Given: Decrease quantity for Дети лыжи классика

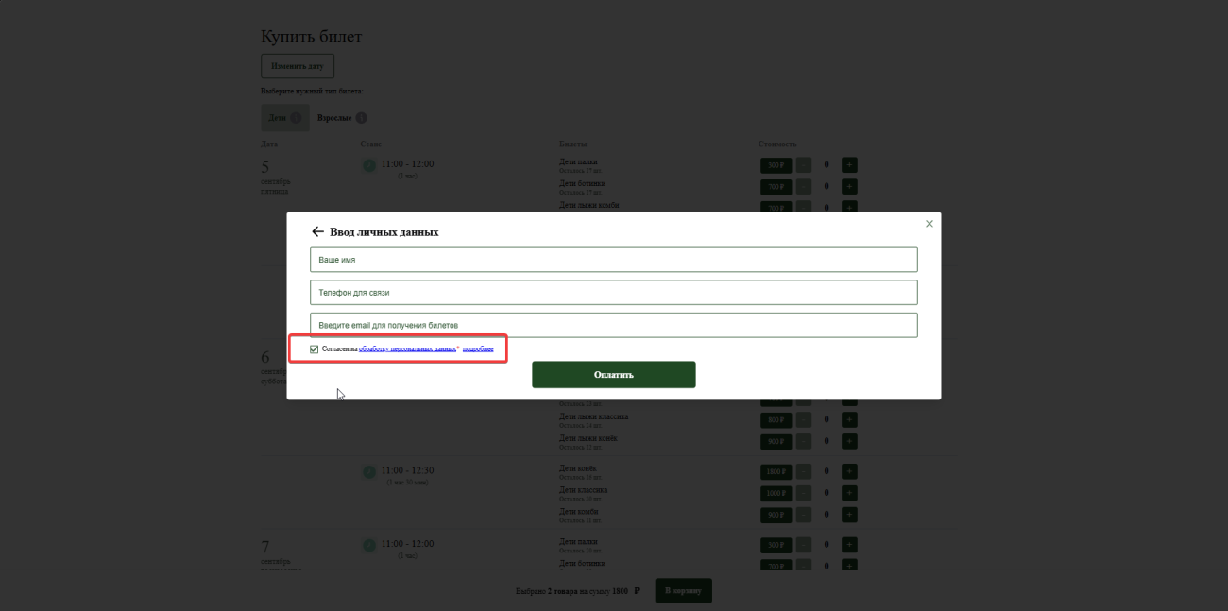Looking at the screenshot, I should coord(804,419).
